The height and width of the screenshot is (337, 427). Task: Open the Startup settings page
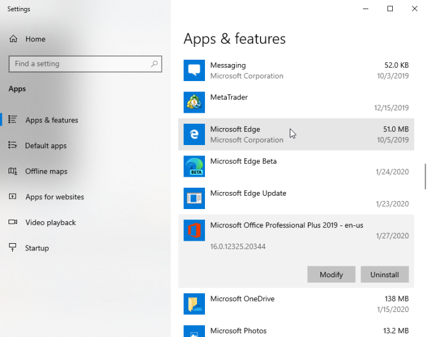tap(37, 248)
